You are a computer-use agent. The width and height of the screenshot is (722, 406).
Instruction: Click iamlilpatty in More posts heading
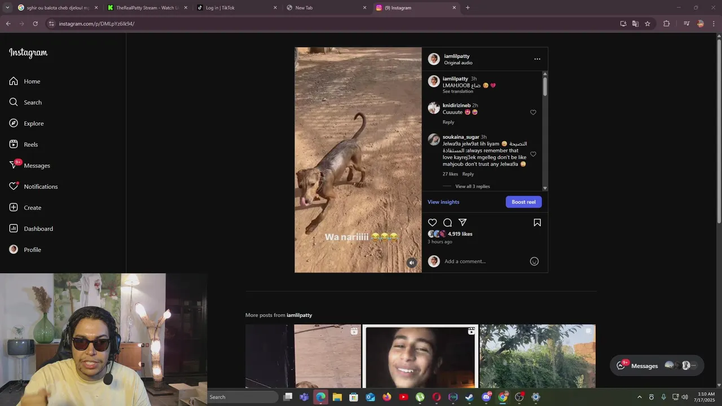point(299,315)
